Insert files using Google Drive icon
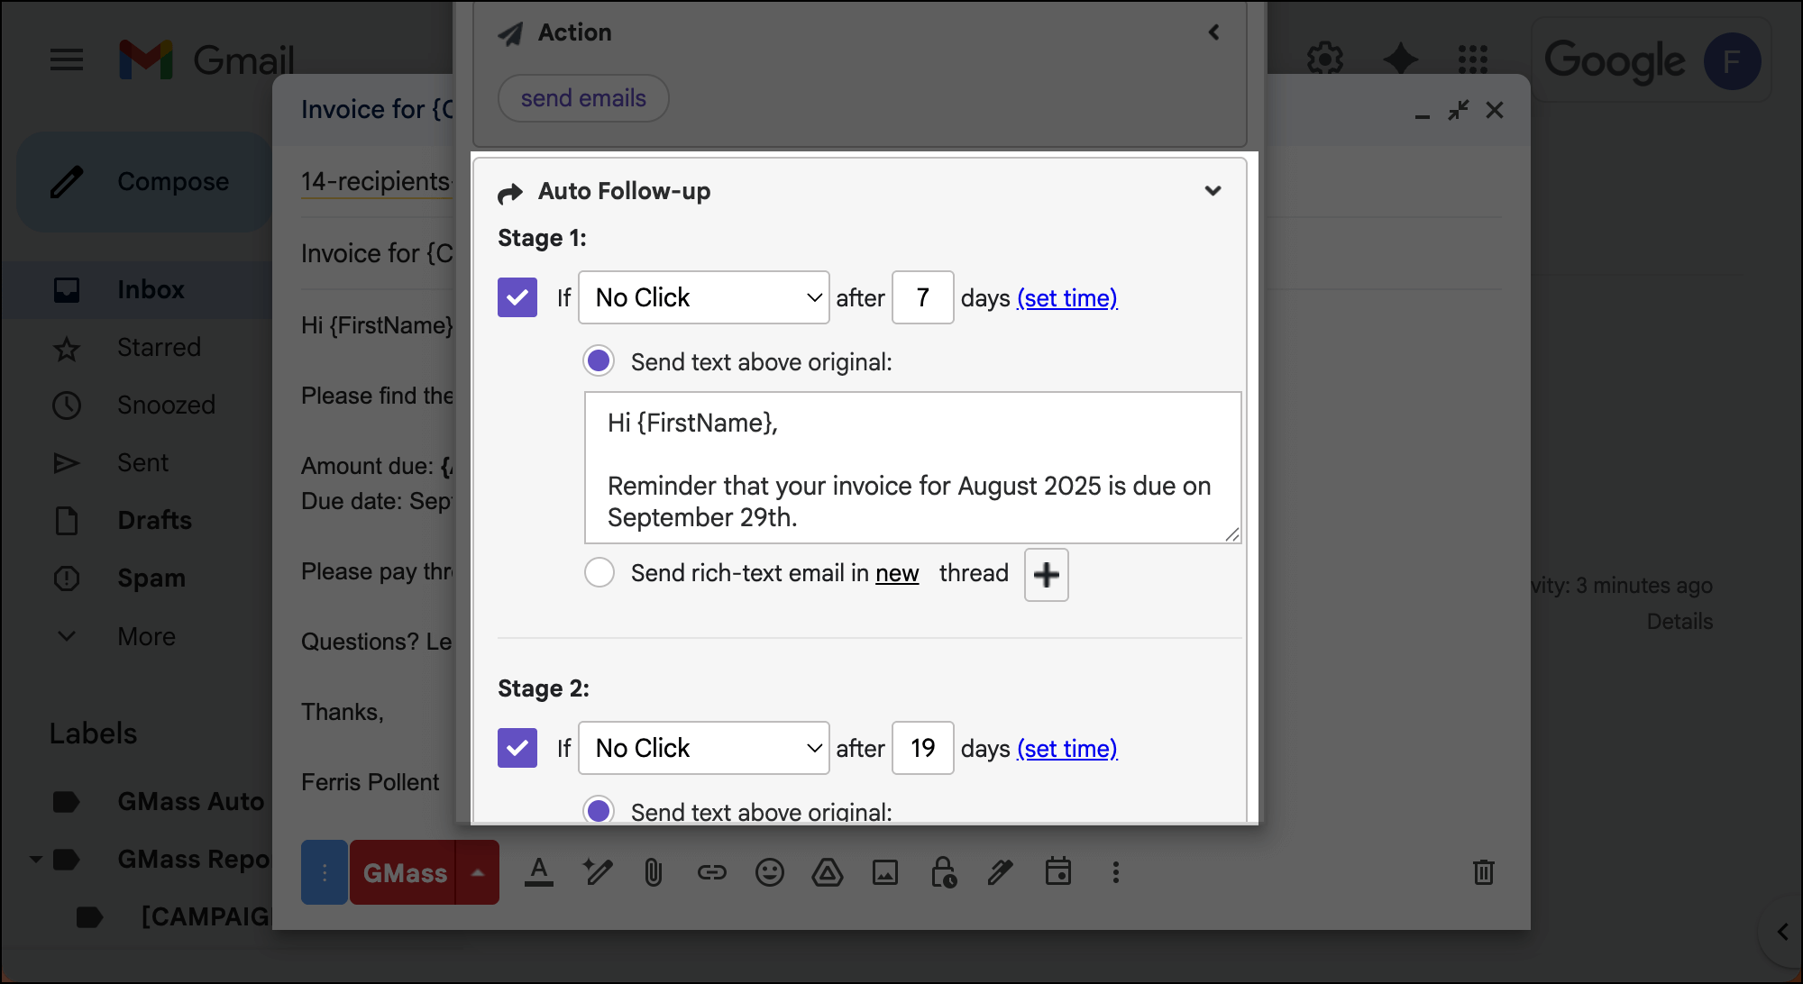Screen dimensions: 1803x984 827,872
